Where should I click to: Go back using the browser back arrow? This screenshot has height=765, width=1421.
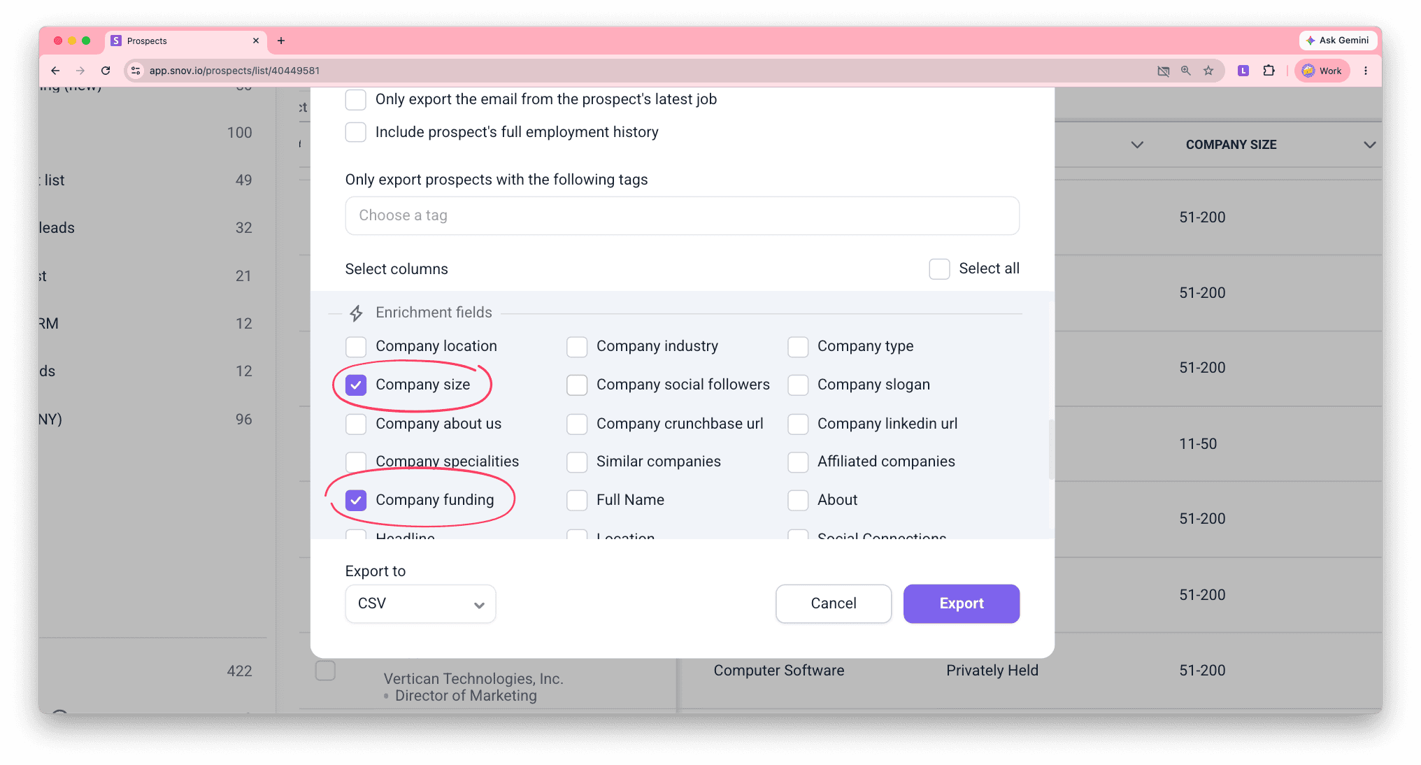[55, 71]
